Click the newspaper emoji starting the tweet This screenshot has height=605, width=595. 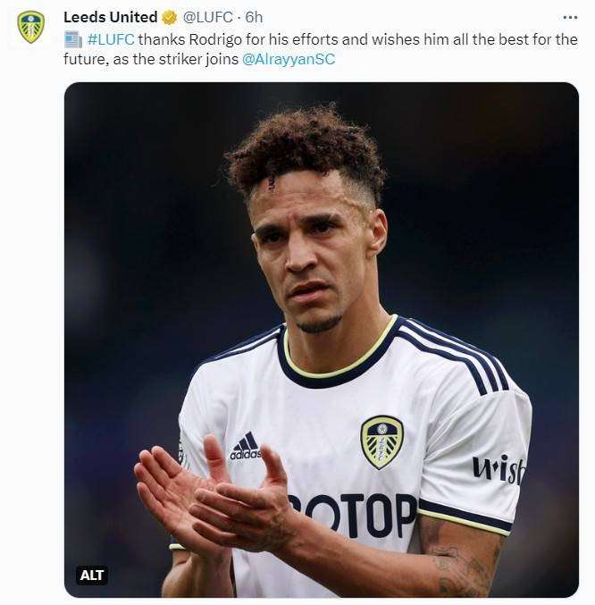73,40
